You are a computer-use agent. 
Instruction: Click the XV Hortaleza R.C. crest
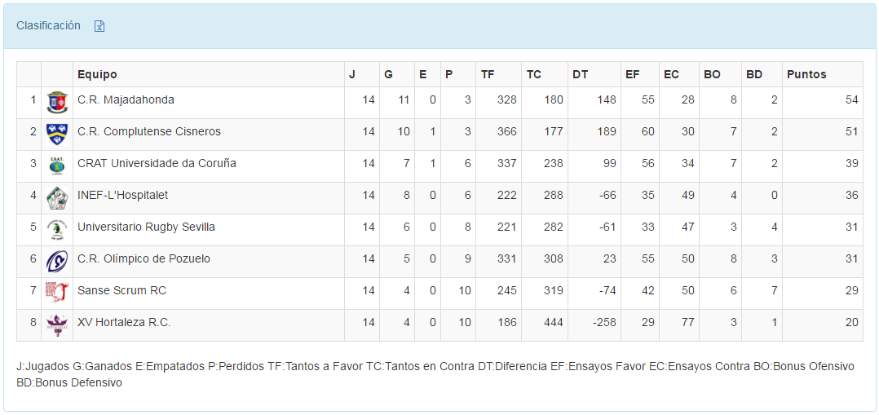click(x=57, y=324)
